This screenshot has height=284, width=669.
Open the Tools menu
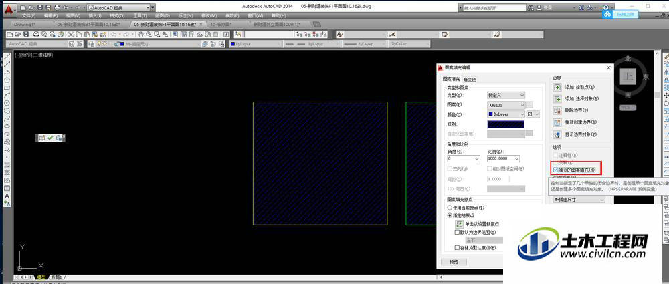tap(140, 16)
